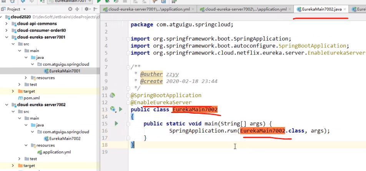The image size is (366, 171).
Task: Fold the main method at line 15
Action: 128,124
